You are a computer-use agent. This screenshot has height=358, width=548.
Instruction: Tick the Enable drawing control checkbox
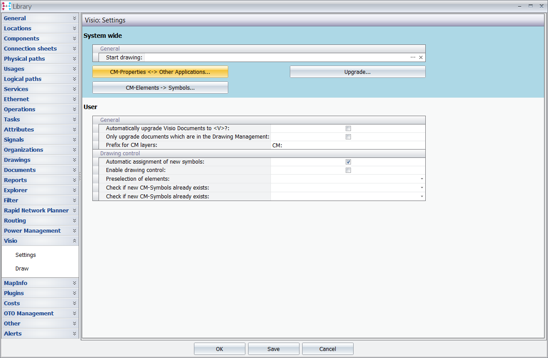pos(348,170)
